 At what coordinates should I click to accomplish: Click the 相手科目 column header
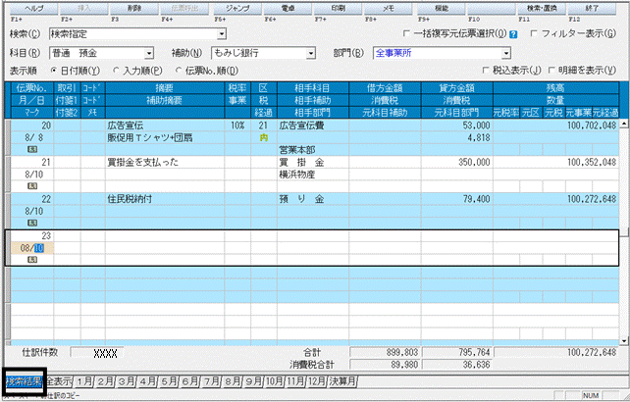pos(313,88)
